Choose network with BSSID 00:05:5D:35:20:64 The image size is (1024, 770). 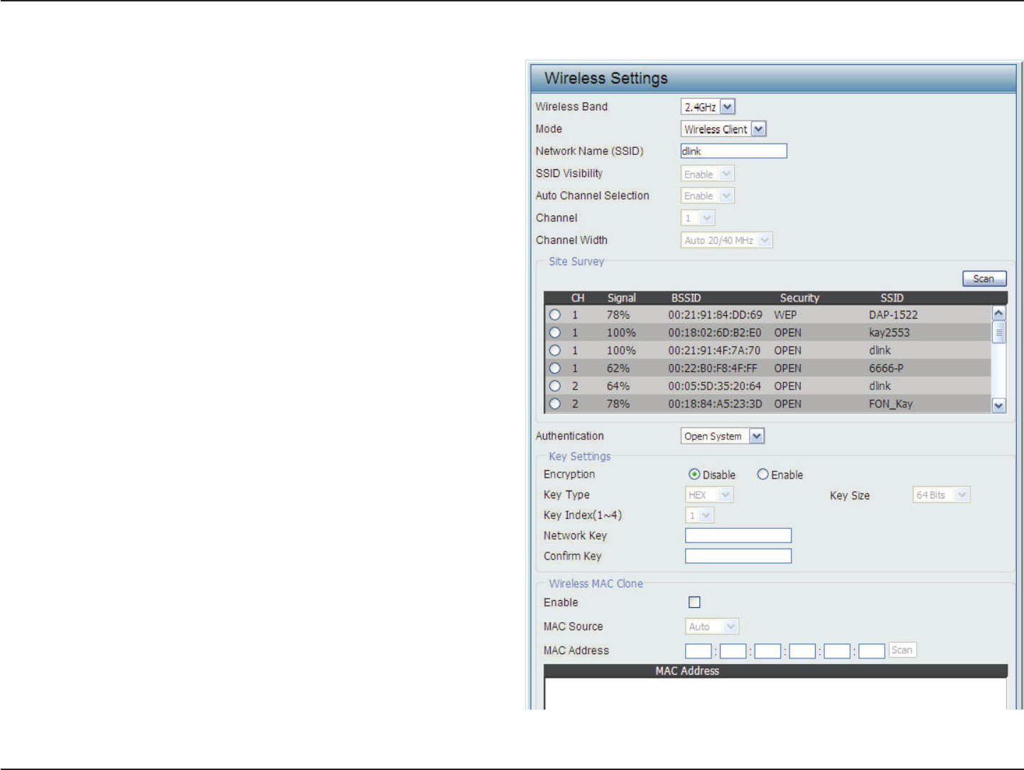click(x=555, y=386)
